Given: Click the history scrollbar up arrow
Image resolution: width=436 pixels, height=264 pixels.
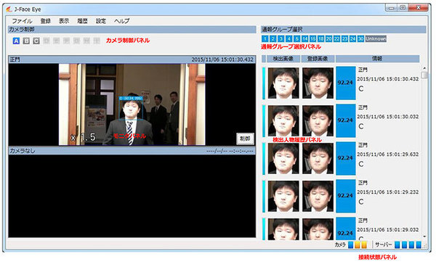Looking at the screenshot, I should [424, 68].
